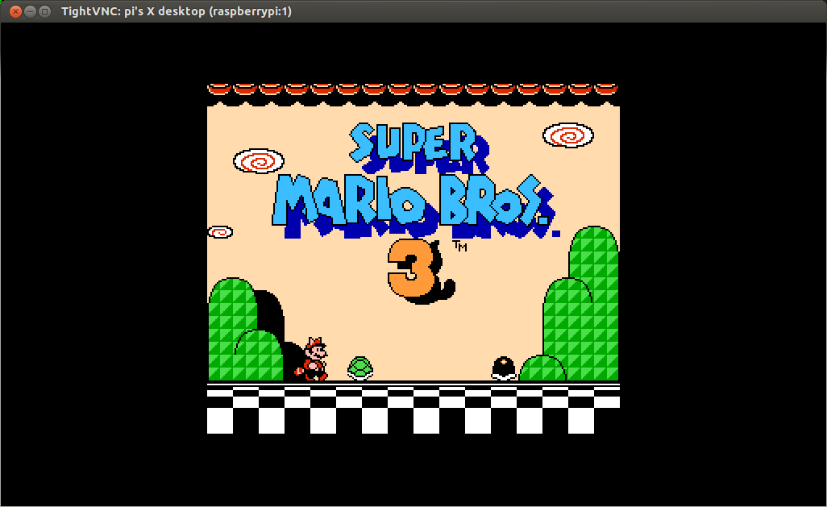
Task: Click the TightVNC window title text
Action: (177, 11)
